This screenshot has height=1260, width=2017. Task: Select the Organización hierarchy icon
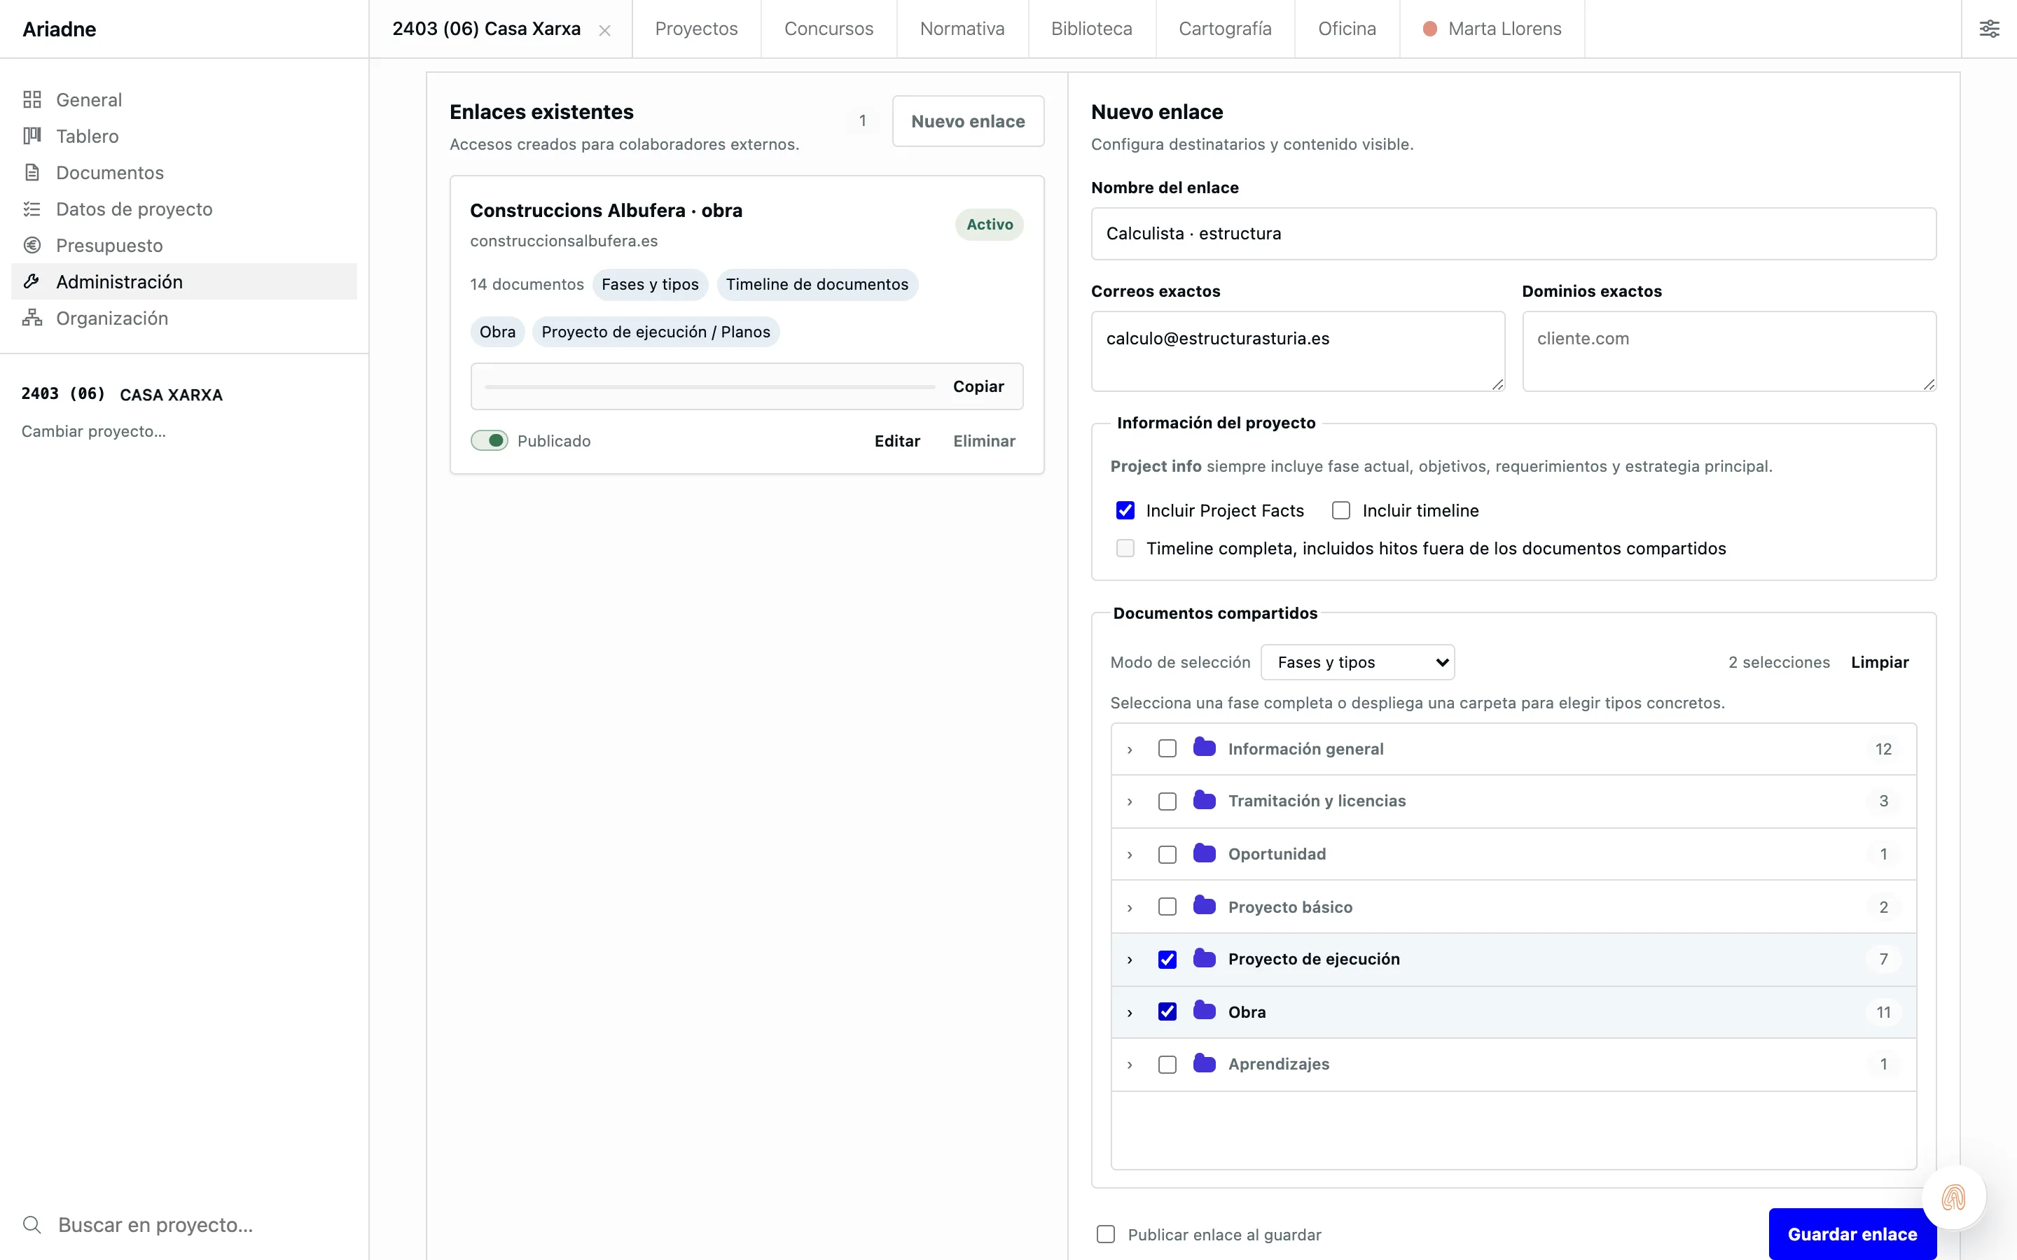pos(32,318)
